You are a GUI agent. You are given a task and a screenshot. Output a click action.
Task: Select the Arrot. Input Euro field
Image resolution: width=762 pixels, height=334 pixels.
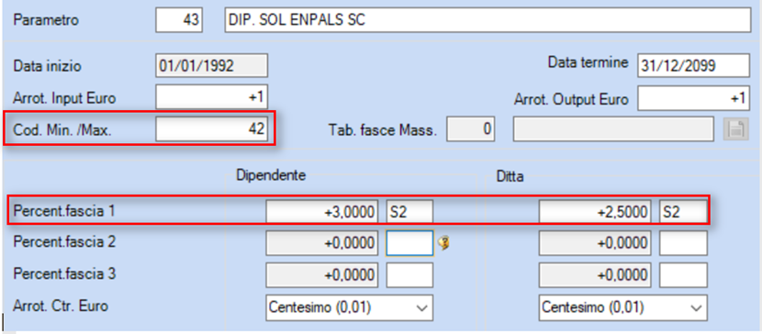point(211,97)
